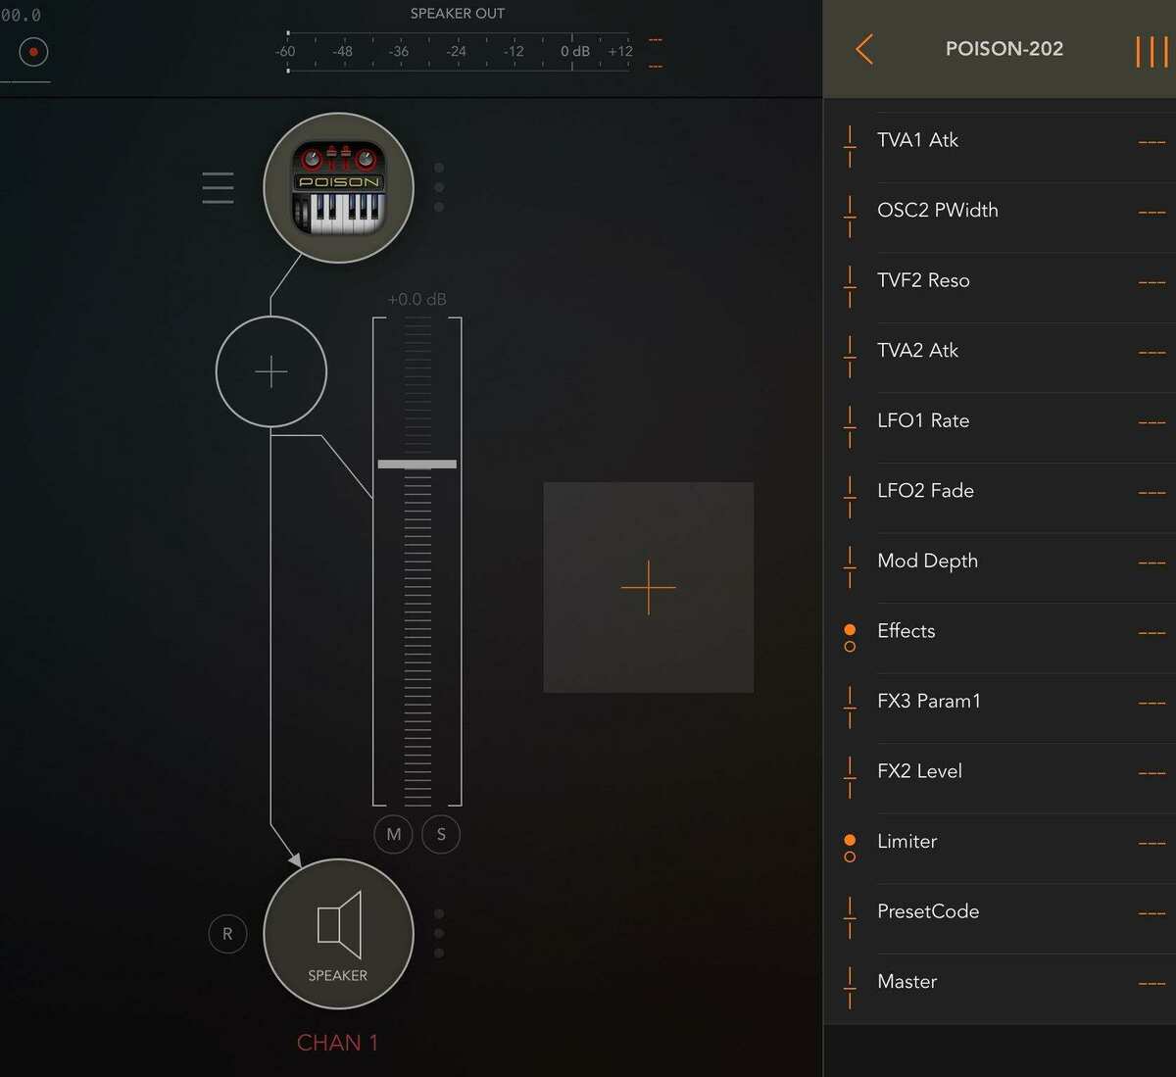This screenshot has height=1077, width=1176.
Task: Click the TVA1 Atk assignment dashes
Action: pyautogui.click(x=1151, y=142)
